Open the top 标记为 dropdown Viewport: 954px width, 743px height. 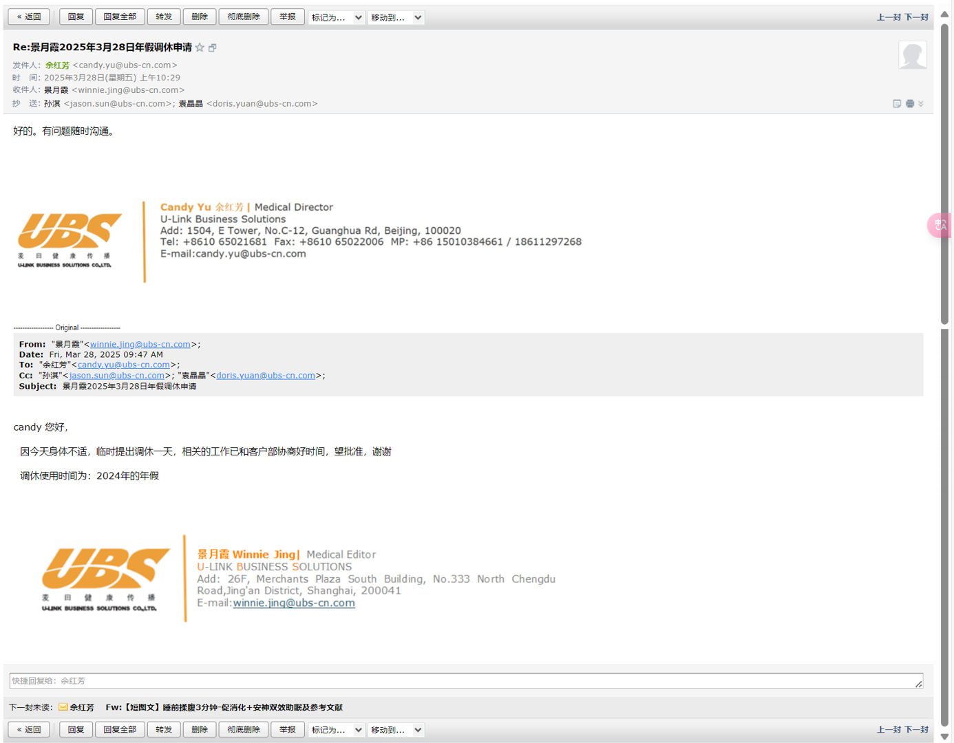point(337,17)
